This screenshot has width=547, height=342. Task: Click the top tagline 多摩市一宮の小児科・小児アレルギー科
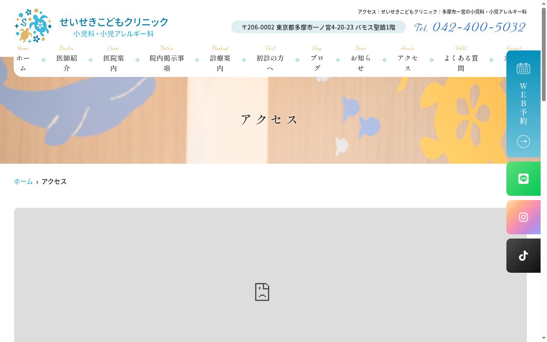click(484, 12)
